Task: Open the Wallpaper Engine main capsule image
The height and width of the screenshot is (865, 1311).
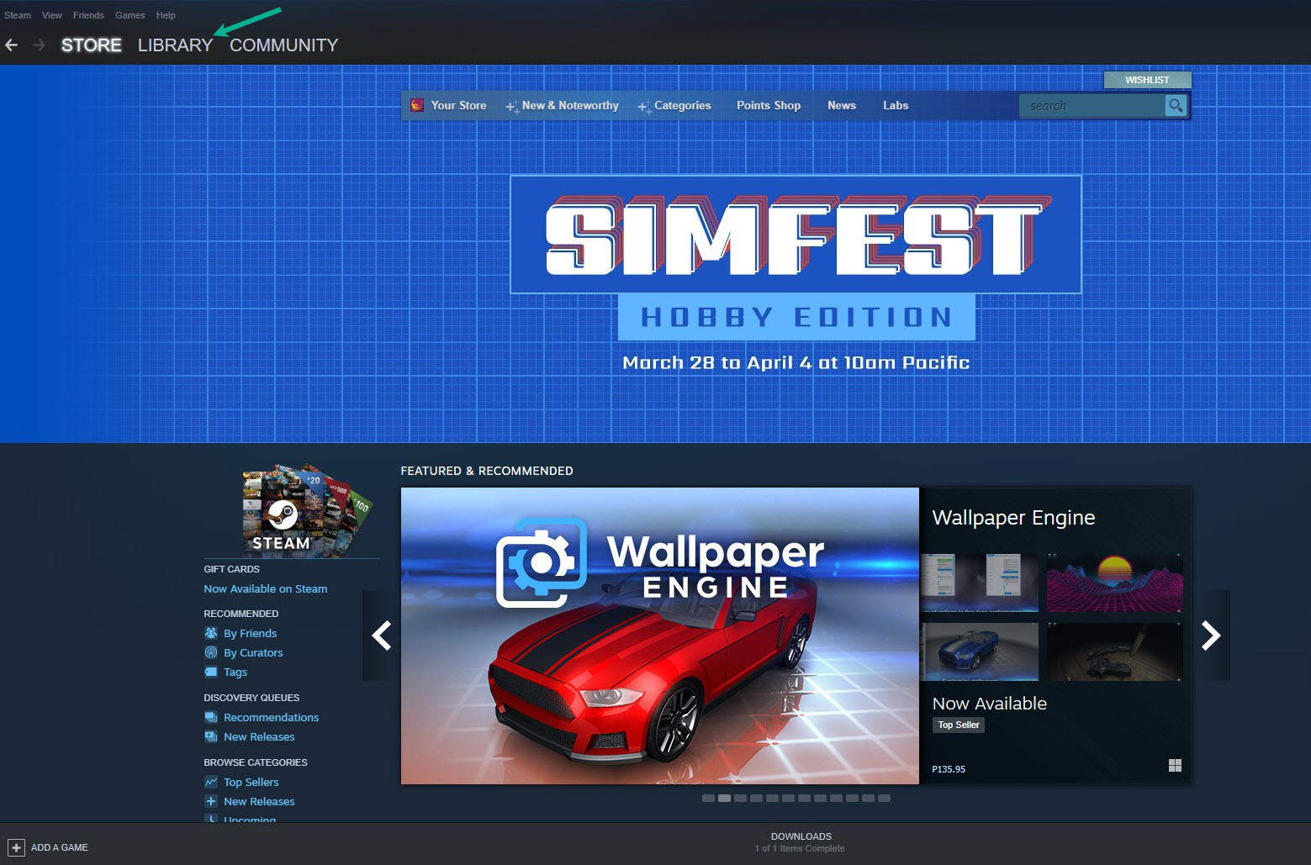Action: tap(660, 636)
